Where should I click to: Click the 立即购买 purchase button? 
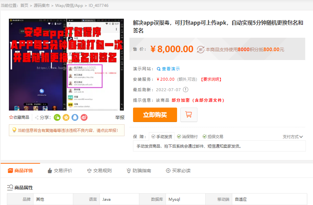click(155, 114)
